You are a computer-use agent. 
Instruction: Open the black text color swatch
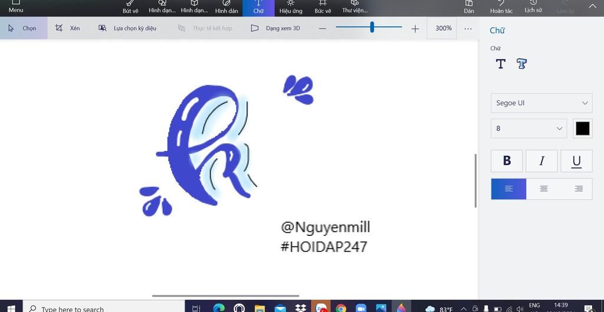coord(582,128)
